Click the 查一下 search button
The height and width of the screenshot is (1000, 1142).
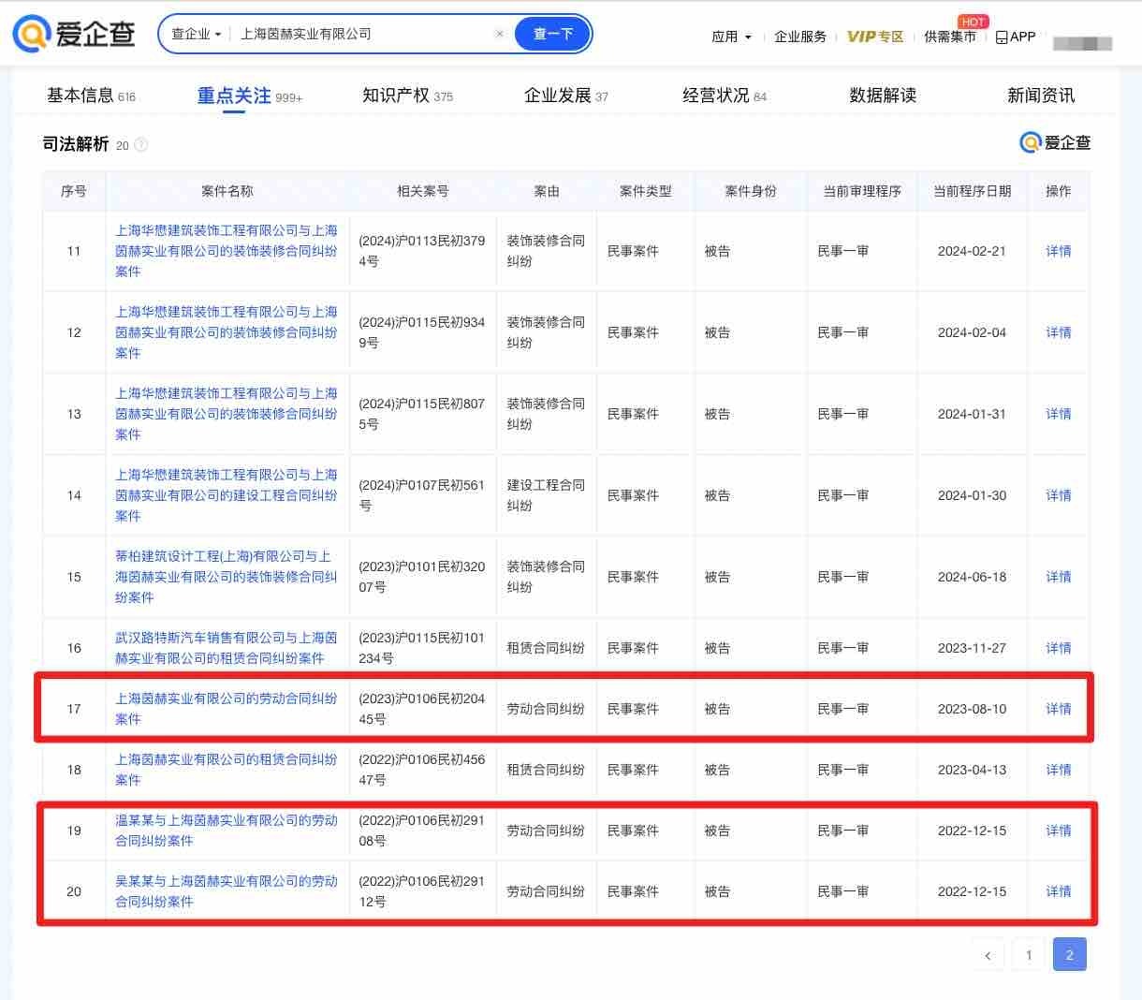click(x=553, y=34)
